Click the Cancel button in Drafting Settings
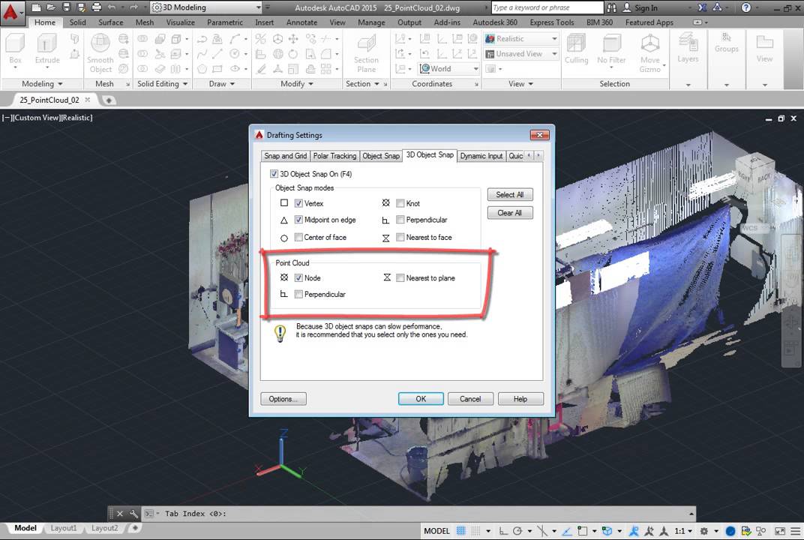This screenshot has width=804, height=540. tap(470, 399)
